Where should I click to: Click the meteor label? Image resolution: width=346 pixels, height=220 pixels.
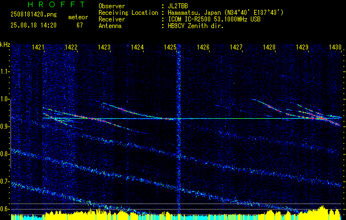[78, 17]
